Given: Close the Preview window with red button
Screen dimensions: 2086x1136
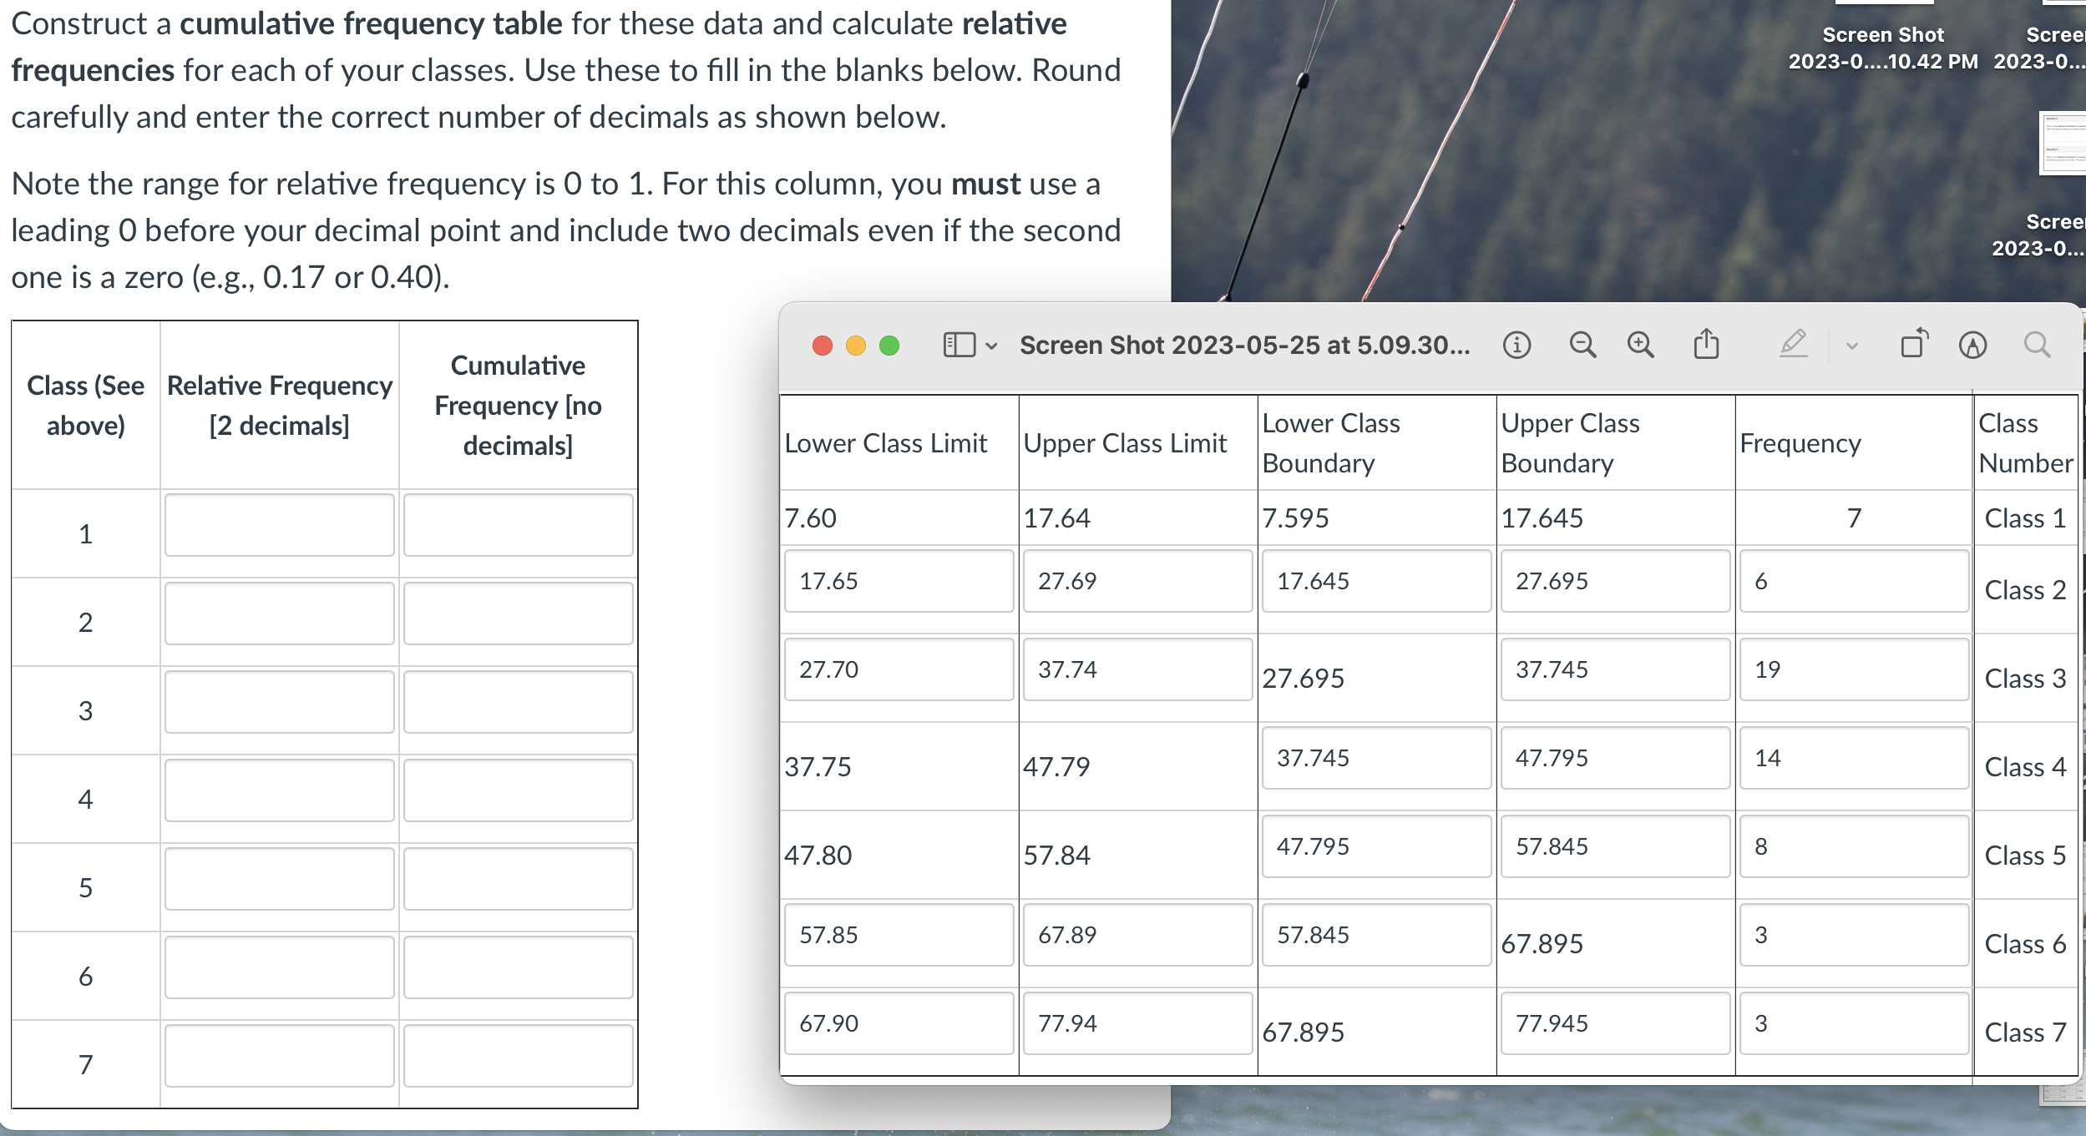Looking at the screenshot, I should tap(823, 346).
